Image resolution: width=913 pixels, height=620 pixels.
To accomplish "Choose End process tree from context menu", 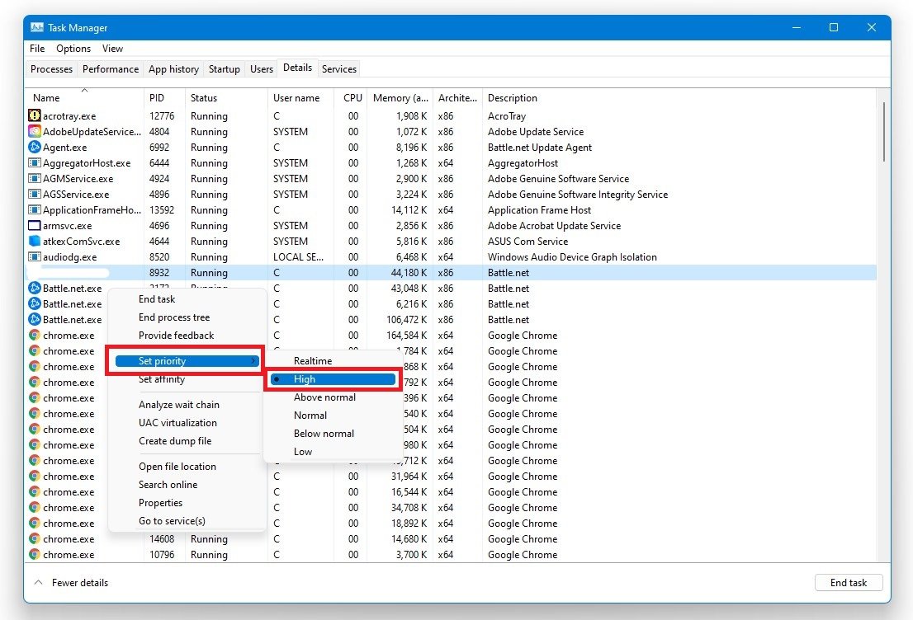I will (174, 317).
